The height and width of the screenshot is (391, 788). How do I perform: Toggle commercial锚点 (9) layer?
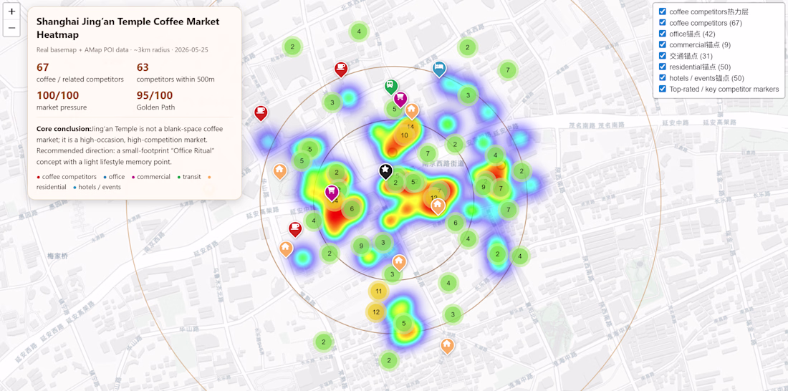pos(663,44)
